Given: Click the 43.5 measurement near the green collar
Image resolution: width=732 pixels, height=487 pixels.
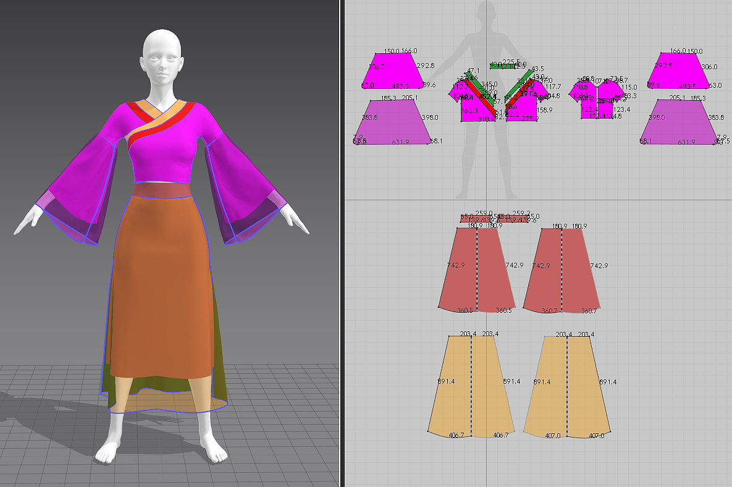Looking at the screenshot, I should tap(538, 69).
